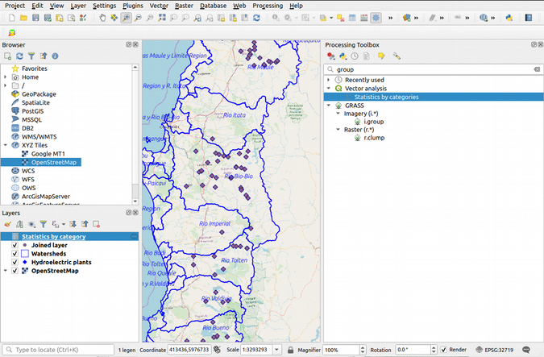The height and width of the screenshot is (357, 544).
Task: Click the Filter Browser icon
Action: 31,56
